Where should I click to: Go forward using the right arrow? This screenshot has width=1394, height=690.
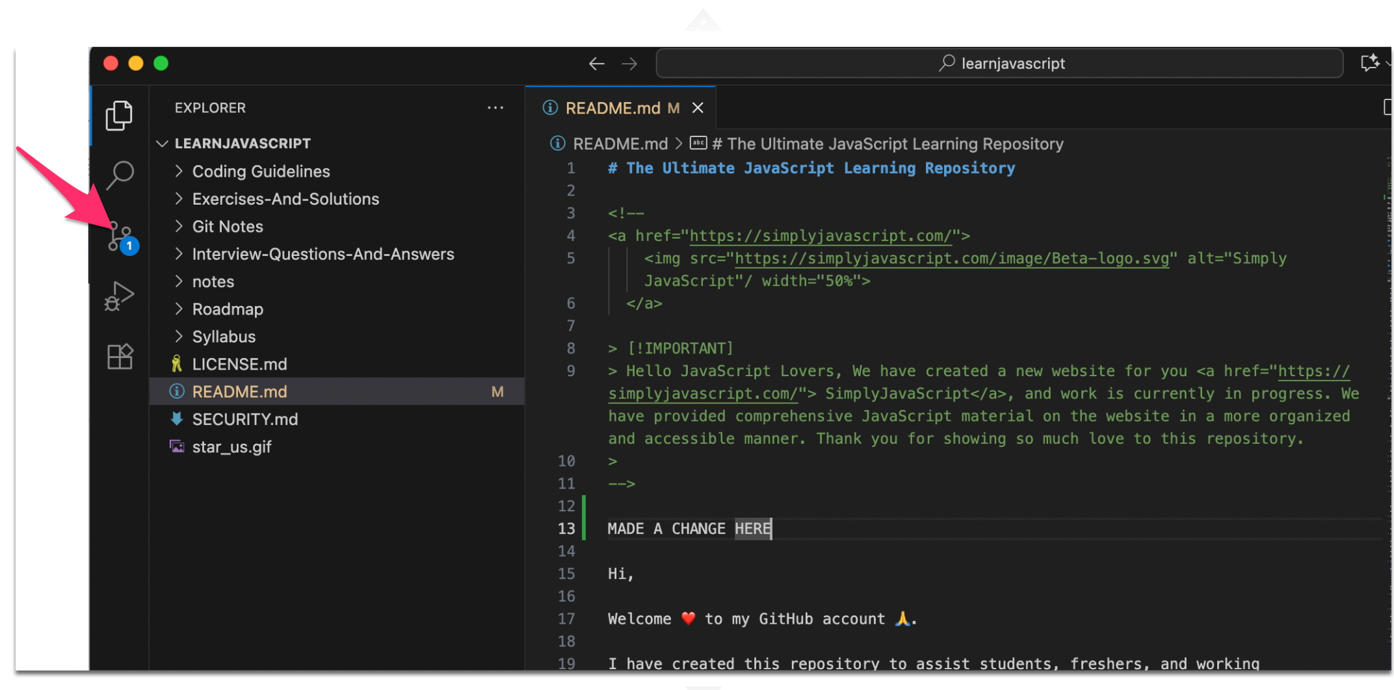pos(629,64)
